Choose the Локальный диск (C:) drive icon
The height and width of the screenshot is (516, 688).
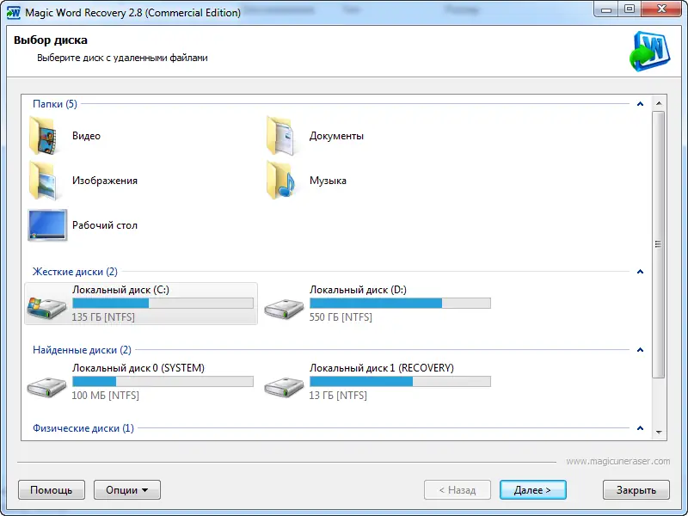pos(47,307)
